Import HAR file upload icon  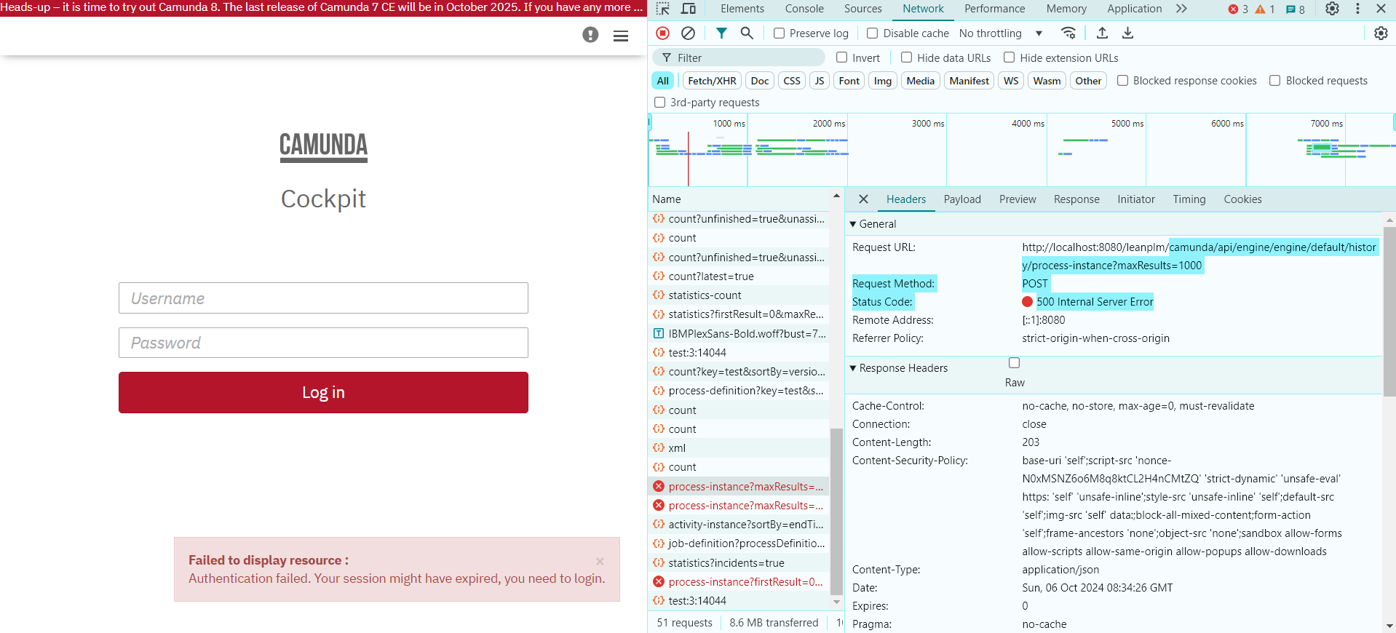click(x=1102, y=33)
